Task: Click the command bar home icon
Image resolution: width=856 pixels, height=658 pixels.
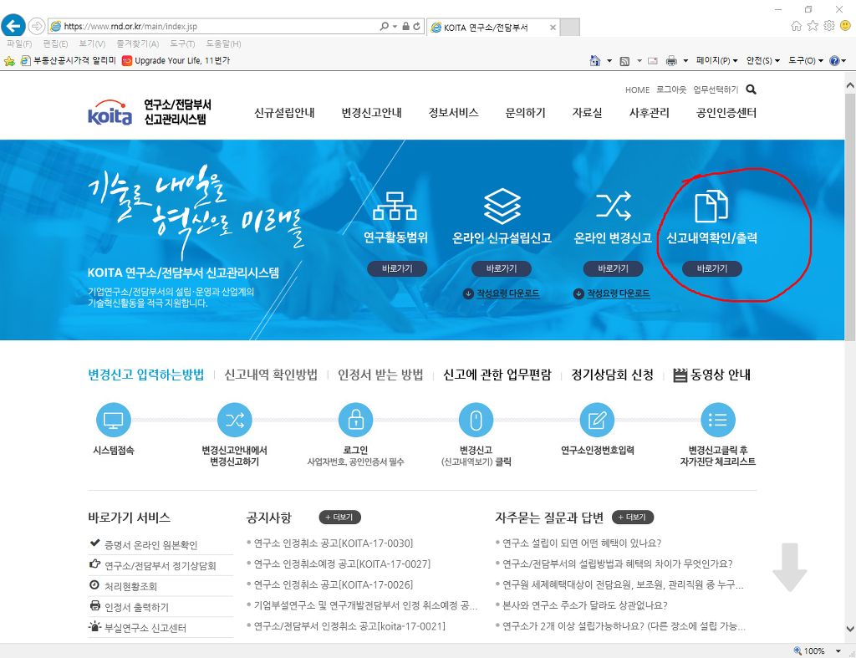Action: point(595,60)
